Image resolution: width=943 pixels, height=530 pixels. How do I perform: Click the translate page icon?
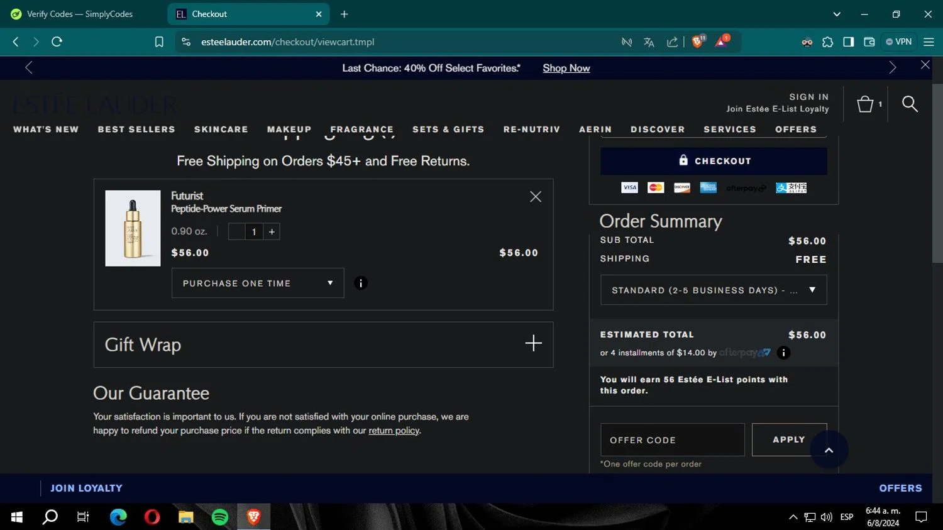click(x=649, y=42)
